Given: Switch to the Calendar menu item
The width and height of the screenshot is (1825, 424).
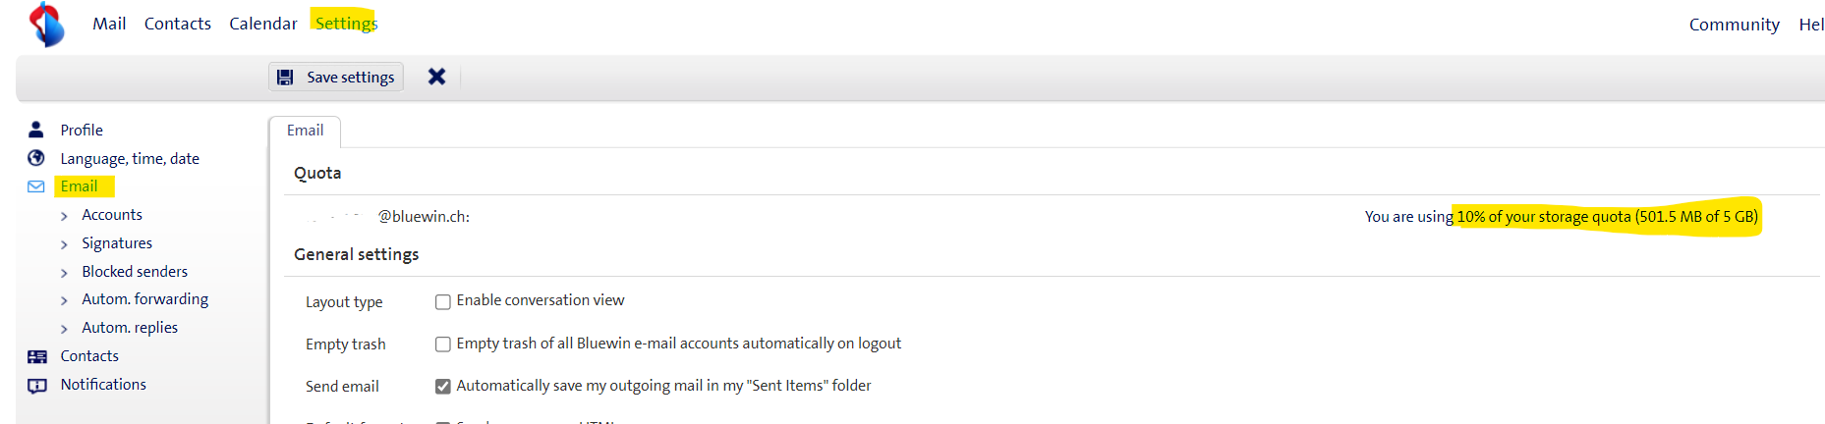Looking at the screenshot, I should click(x=262, y=24).
